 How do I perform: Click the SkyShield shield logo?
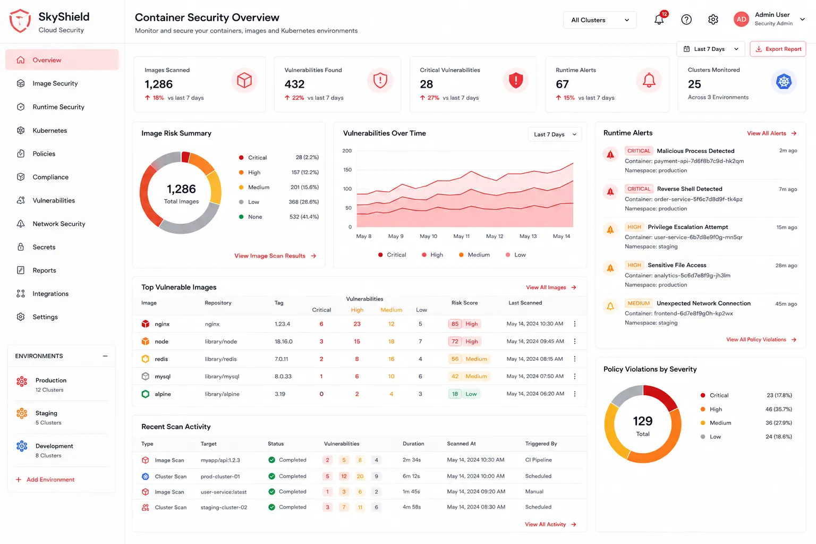click(x=20, y=21)
